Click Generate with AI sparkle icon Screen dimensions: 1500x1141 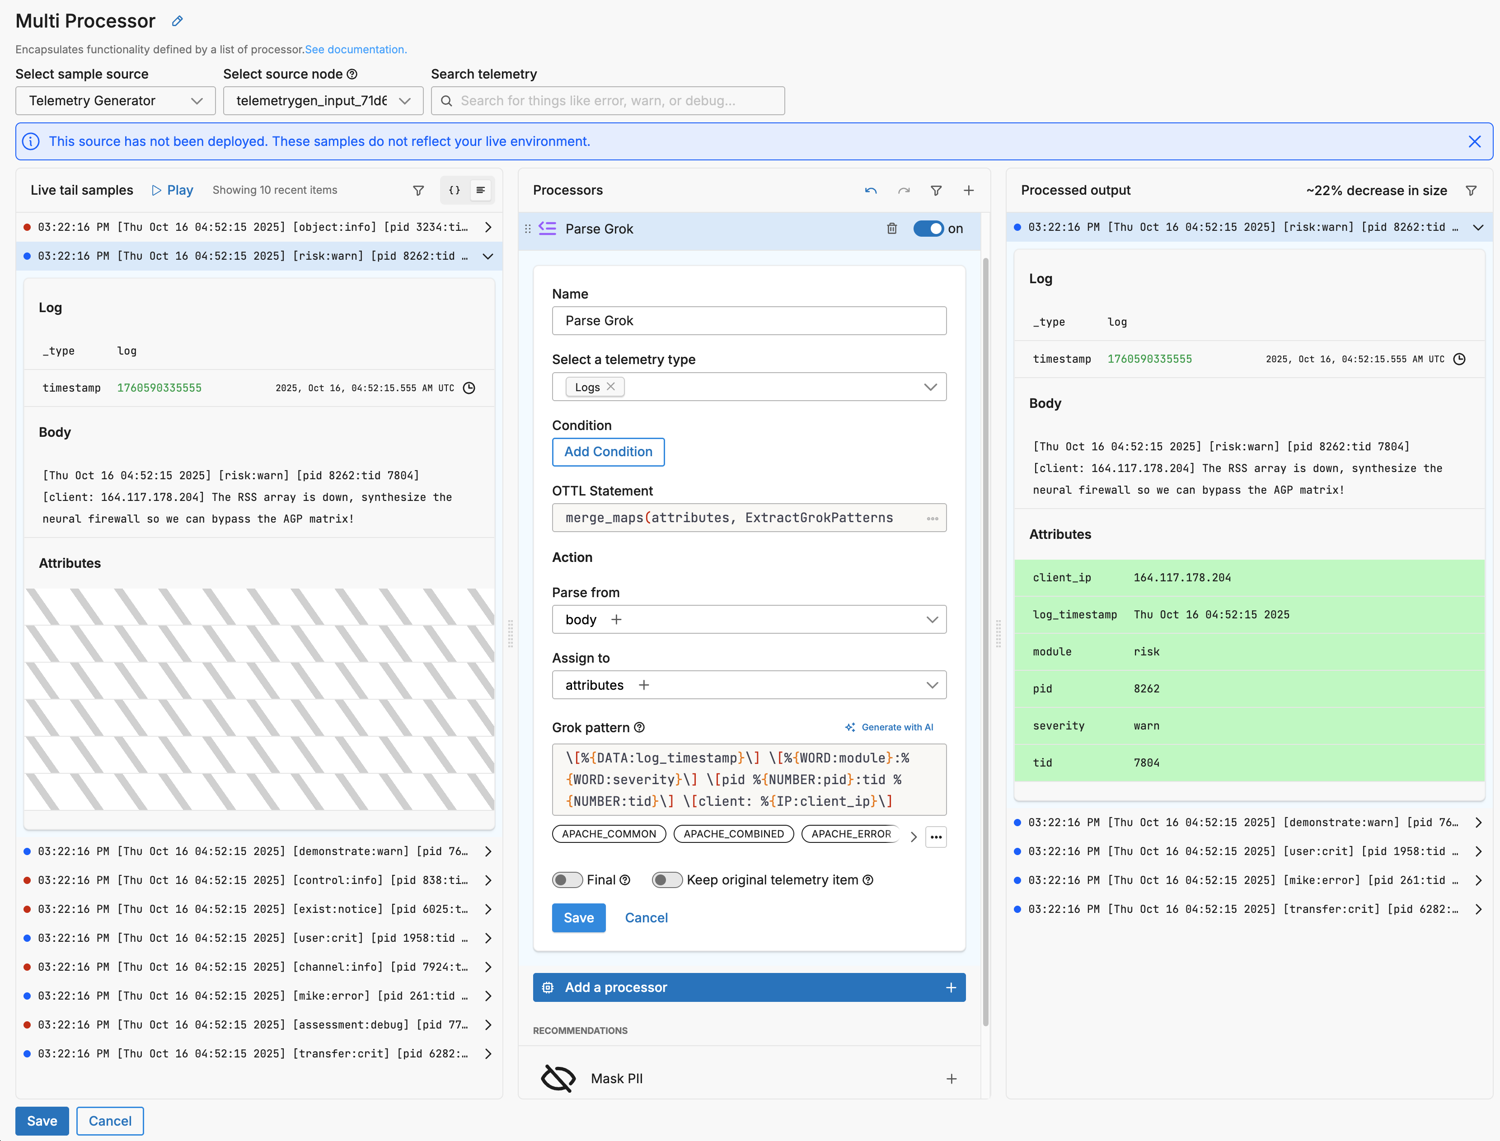tap(850, 727)
